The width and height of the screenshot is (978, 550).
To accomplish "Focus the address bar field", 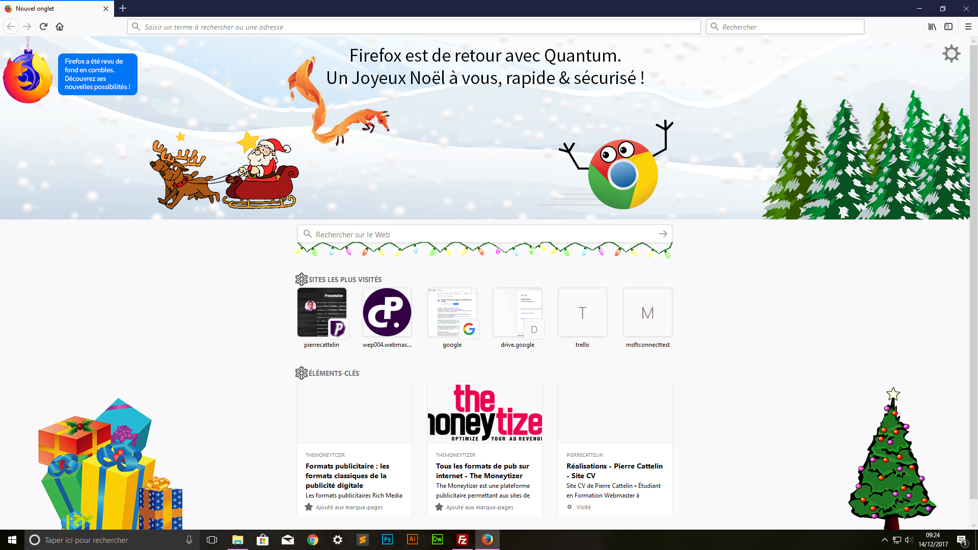I will pyautogui.click(x=414, y=26).
